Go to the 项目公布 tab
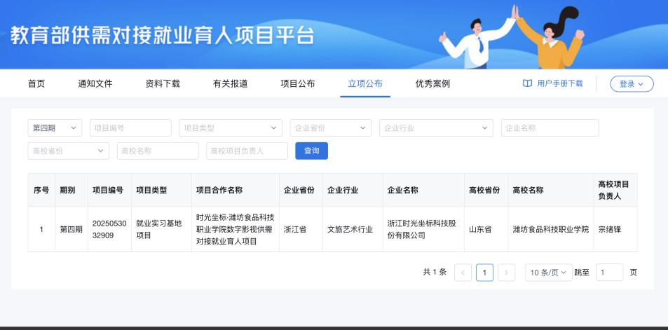This screenshot has width=668, height=330. pos(297,83)
